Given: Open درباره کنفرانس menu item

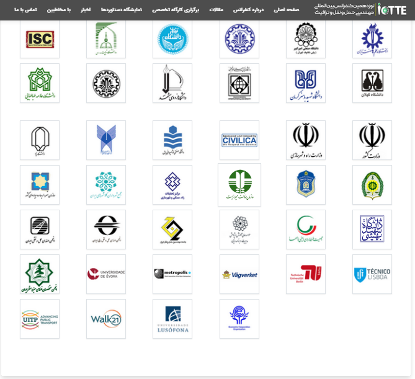Looking at the screenshot, I should [248, 10].
